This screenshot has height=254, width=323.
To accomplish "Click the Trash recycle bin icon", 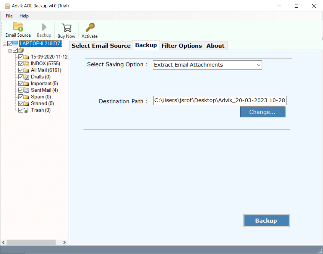I will (26, 110).
